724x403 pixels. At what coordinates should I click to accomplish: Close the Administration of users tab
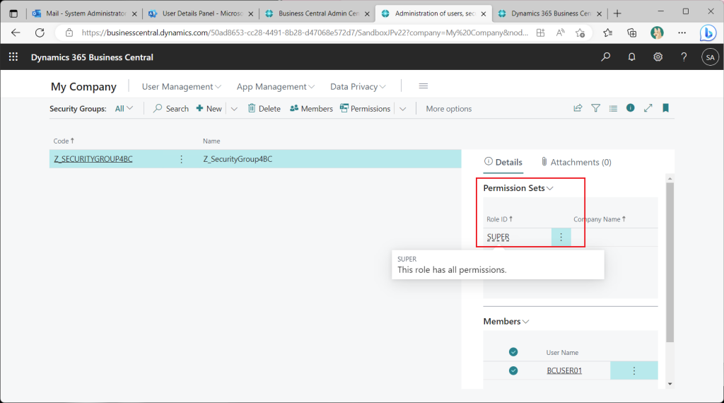click(483, 14)
